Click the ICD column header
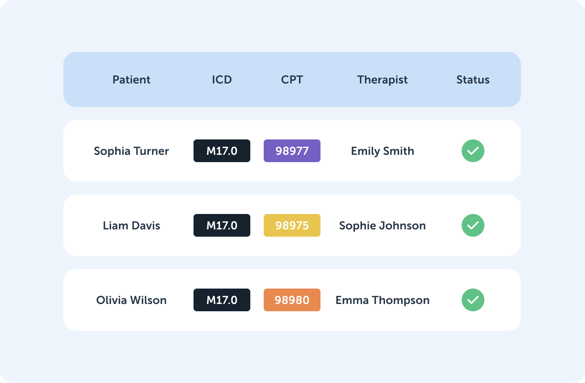 tap(222, 79)
